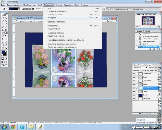Create new snapshot in History panel
The height and width of the screenshot is (130, 162).
click(154, 49)
